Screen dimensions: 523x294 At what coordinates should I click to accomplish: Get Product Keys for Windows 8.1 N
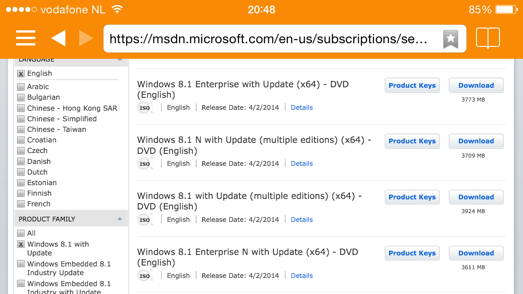(x=412, y=141)
